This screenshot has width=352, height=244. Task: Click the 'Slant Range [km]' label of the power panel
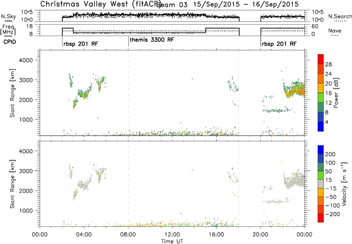point(12,93)
